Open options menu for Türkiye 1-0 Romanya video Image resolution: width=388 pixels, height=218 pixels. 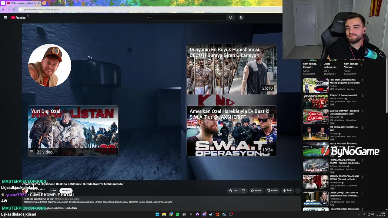(x=363, y=96)
